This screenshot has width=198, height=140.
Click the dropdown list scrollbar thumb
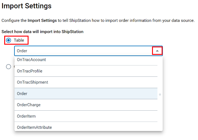tap(160, 94)
